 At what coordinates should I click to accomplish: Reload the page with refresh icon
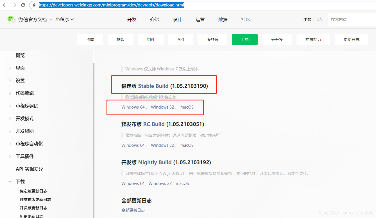click(23, 5)
